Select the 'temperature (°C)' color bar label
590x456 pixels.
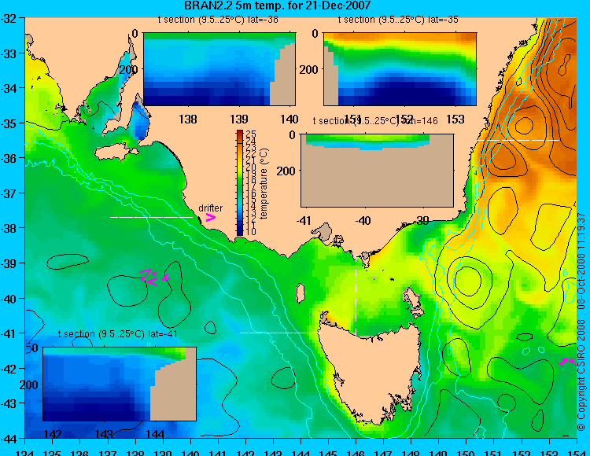tap(264, 183)
